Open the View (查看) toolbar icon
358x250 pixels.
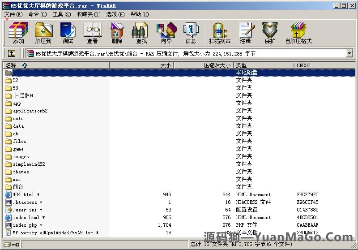[92, 33]
